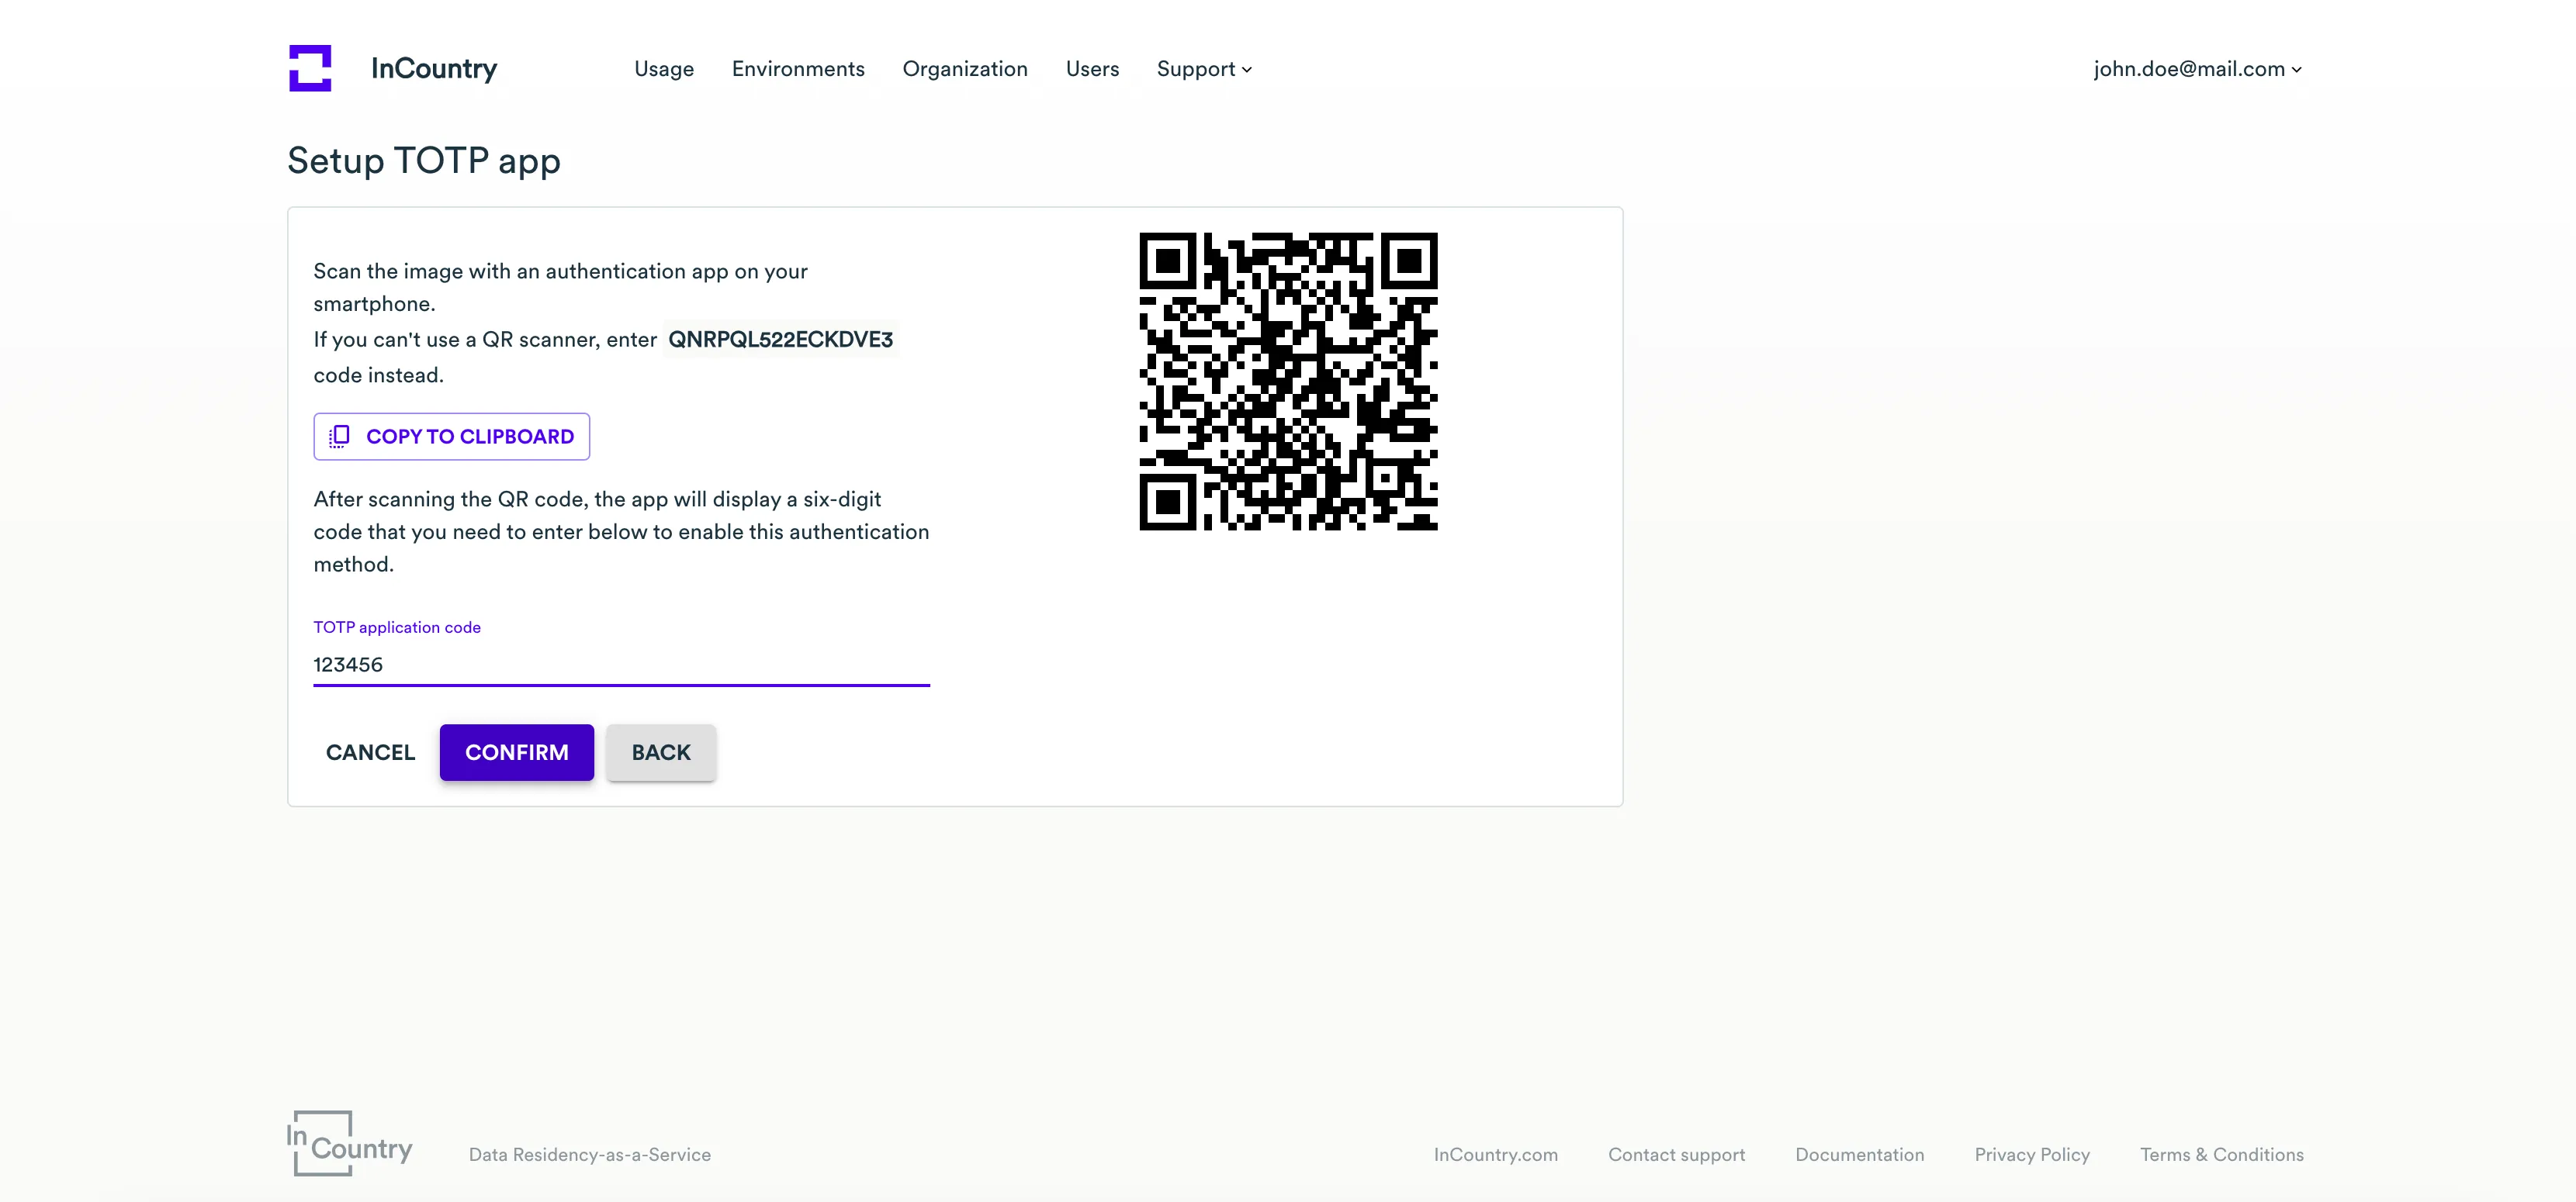Open the Organization section
This screenshot has height=1202, width=2576.
(964, 69)
